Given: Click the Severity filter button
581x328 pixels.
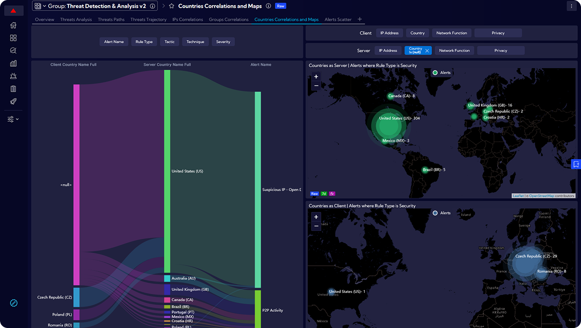Looking at the screenshot, I should point(223,42).
